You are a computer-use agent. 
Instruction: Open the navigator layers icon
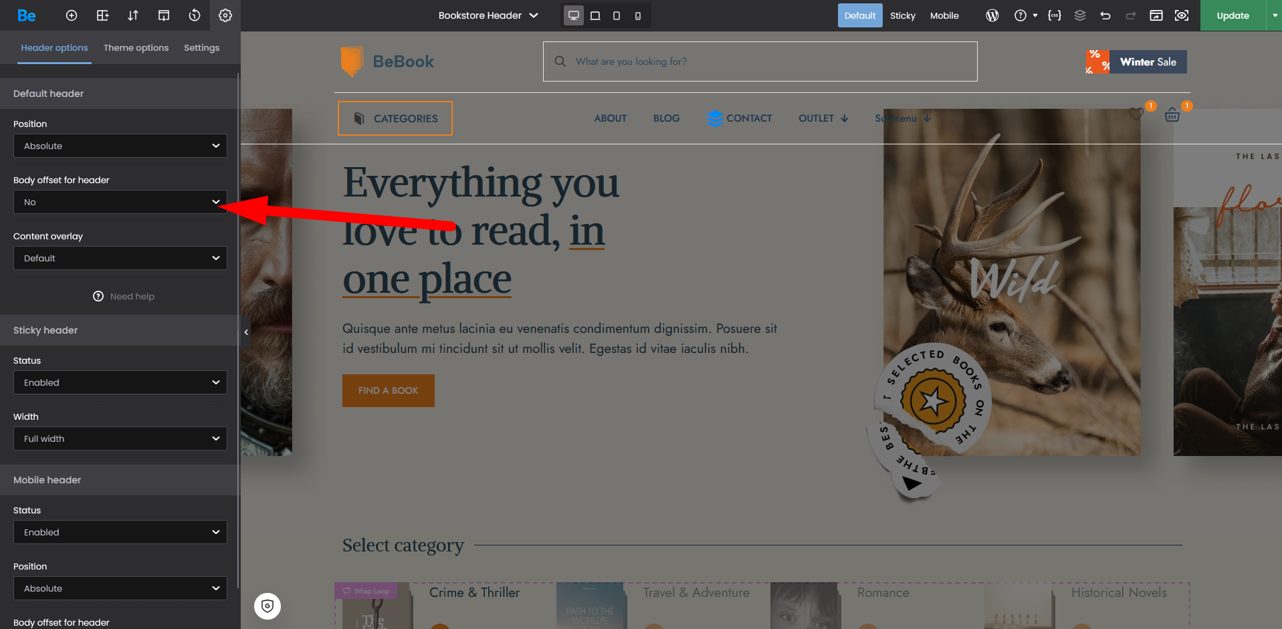click(1080, 15)
